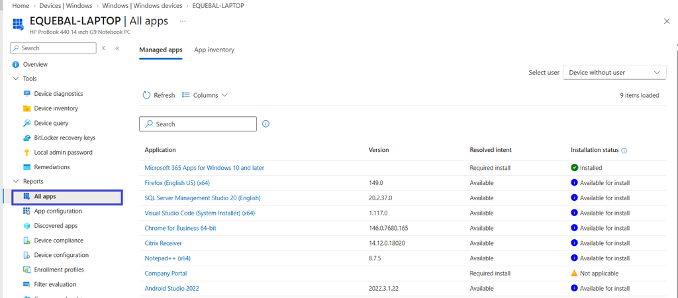Open the Columns dropdown chevron
Image resolution: width=678 pixels, height=298 pixels.
(224, 95)
